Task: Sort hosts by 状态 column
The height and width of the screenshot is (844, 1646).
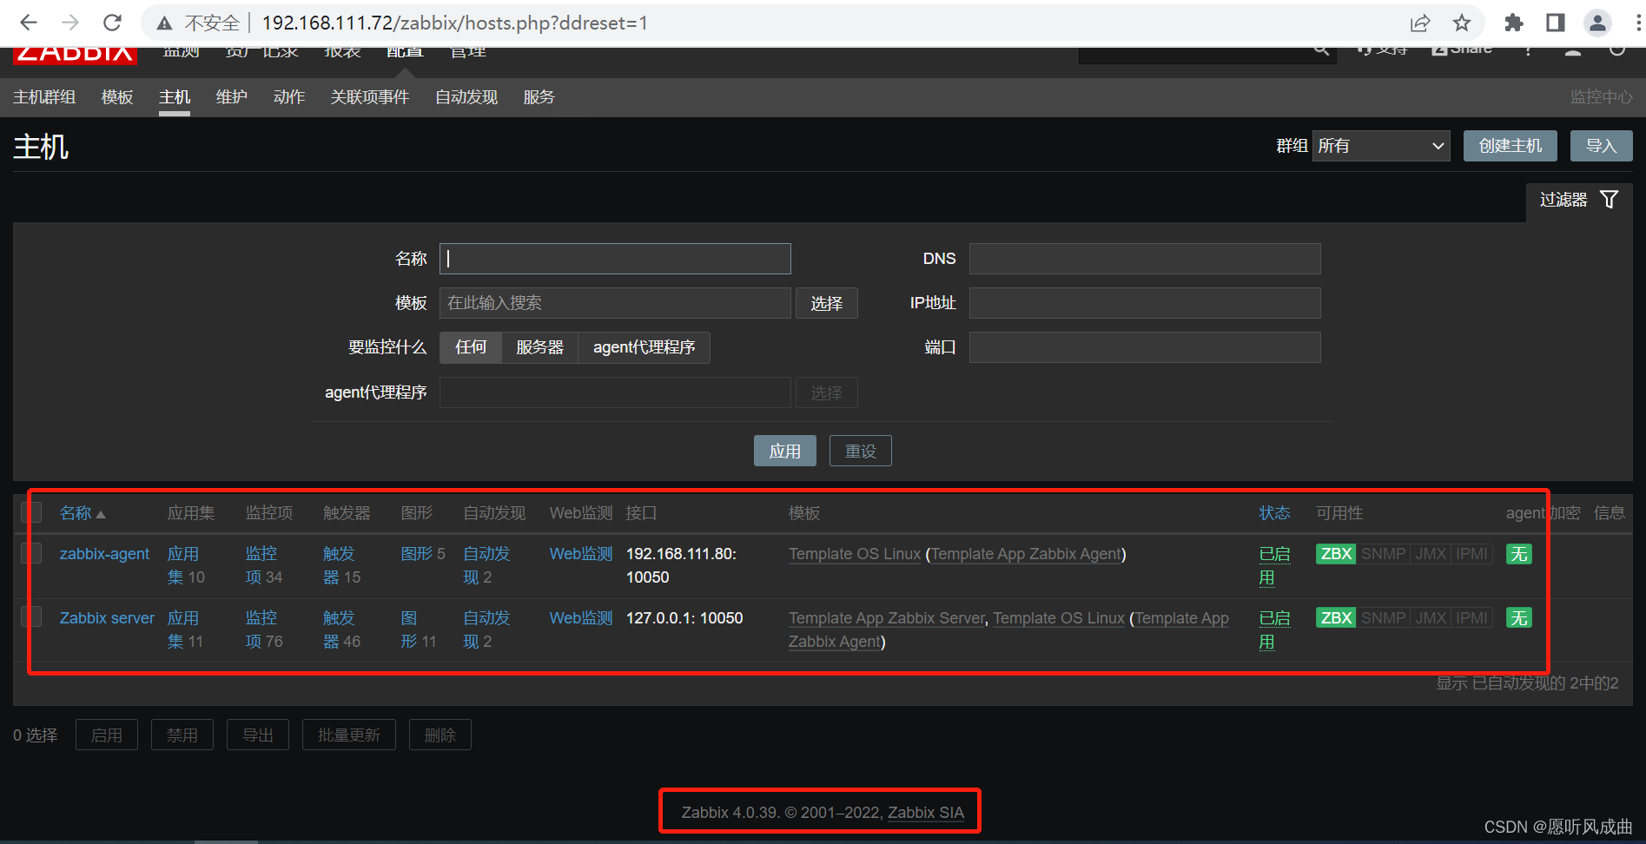Action: tap(1274, 513)
